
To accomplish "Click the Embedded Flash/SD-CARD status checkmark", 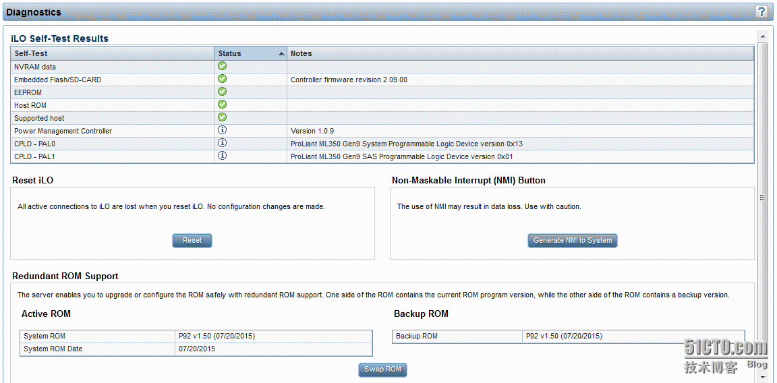I will point(223,79).
